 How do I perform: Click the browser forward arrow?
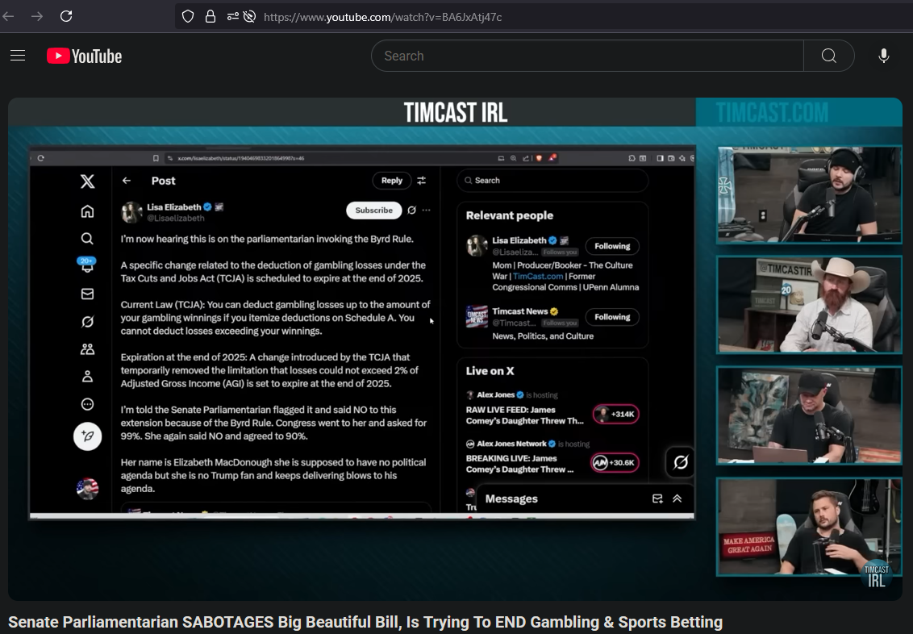pos(36,16)
